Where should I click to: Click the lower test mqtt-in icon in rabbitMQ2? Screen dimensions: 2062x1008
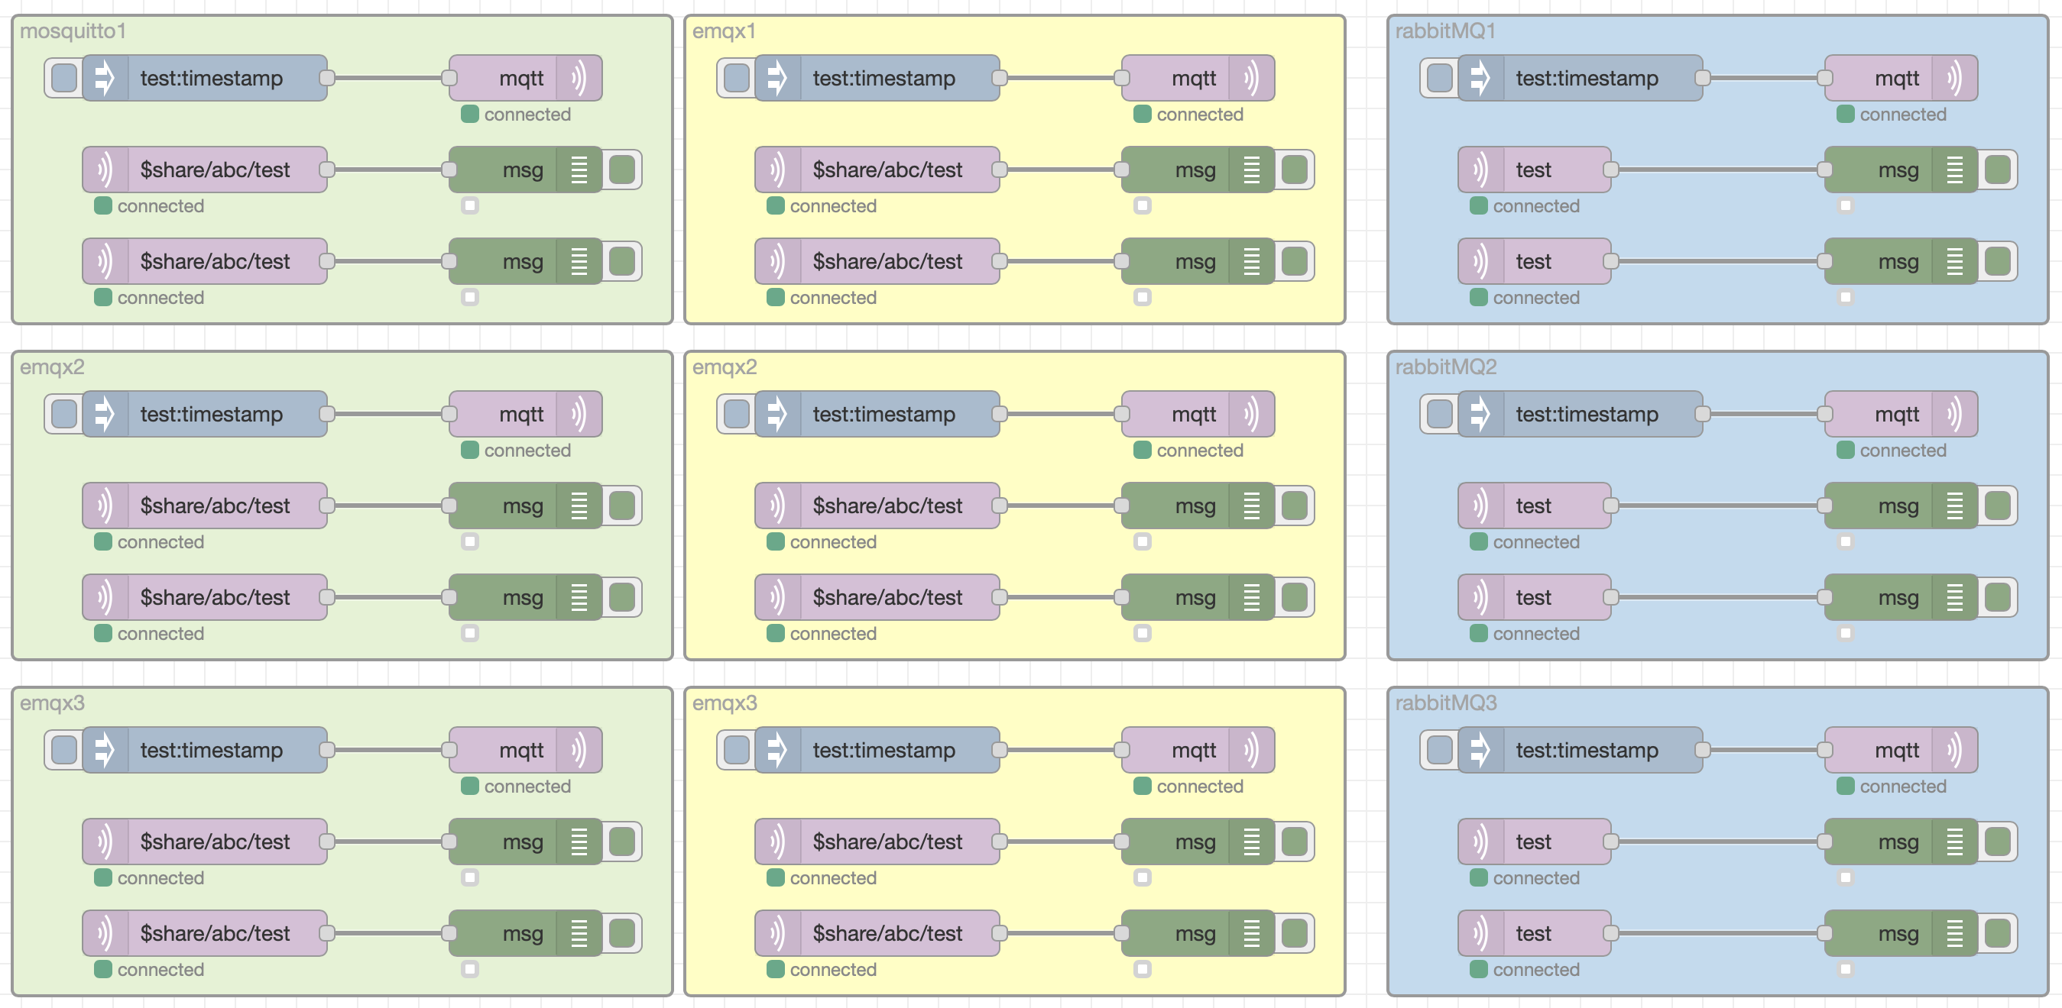click(1480, 597)
